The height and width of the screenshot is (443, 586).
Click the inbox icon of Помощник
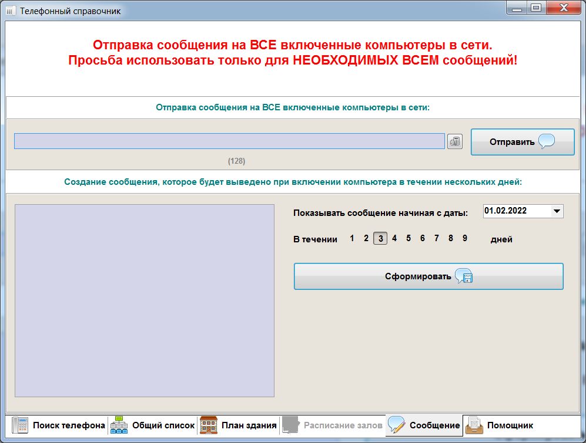[x=474, y=425]
